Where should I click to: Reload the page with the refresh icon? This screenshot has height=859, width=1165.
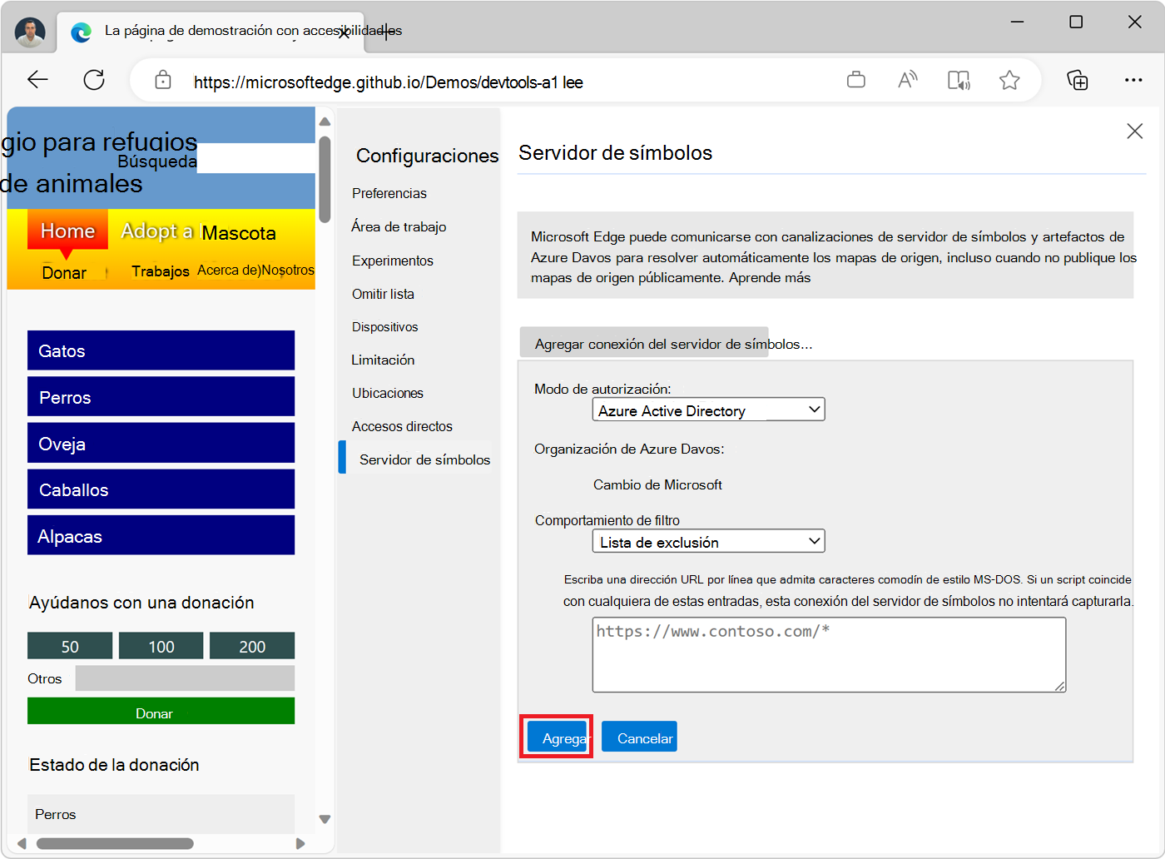pos(93,79)
